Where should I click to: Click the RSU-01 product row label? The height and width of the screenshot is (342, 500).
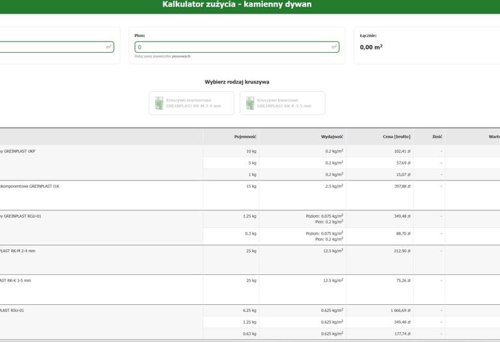12,311
